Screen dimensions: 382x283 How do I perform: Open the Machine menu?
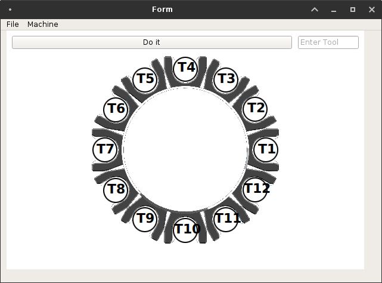[x=43, y=24]
